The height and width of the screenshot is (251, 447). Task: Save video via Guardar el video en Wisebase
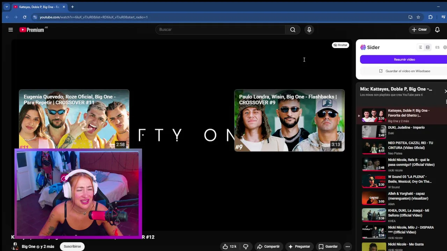coord(404,71)
